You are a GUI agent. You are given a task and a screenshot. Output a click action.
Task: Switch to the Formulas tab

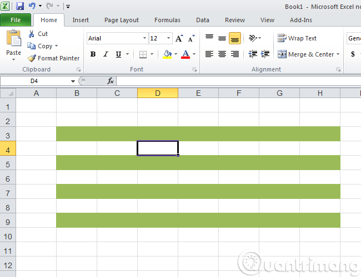click(x=167, y=20)
